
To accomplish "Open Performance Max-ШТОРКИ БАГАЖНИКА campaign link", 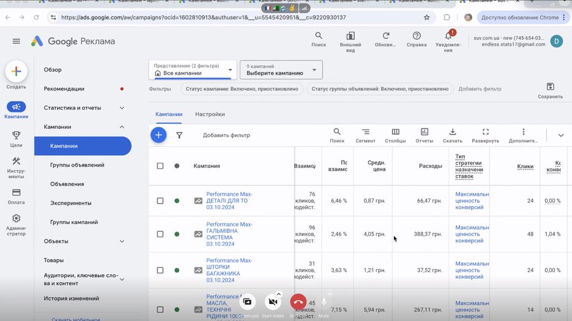I will 229,270.
